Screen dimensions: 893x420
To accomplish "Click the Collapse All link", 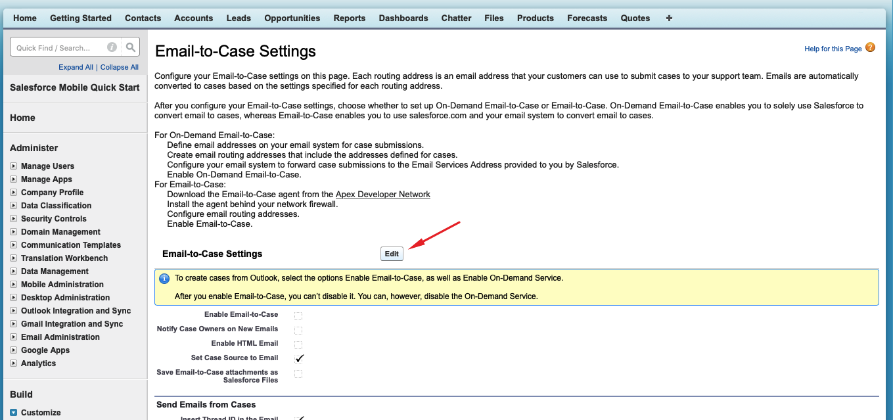I will pos(120,67).
